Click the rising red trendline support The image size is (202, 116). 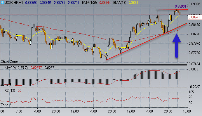pyautogui.click(x=146, y=41)
